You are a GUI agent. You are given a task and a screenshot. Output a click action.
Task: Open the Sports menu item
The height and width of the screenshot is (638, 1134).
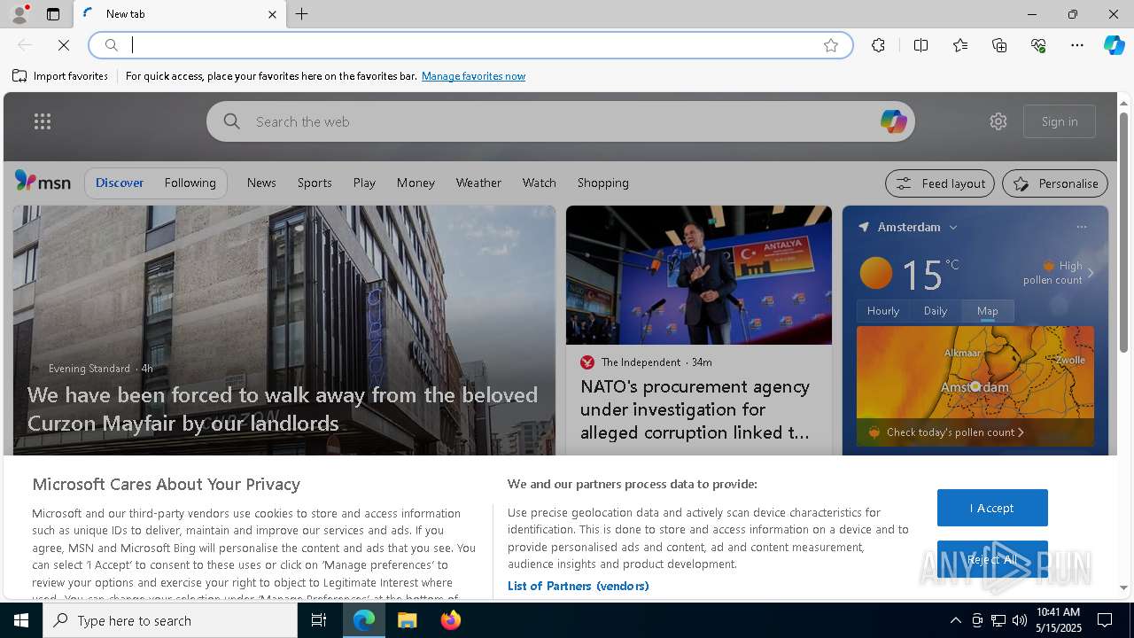[315, 183]
